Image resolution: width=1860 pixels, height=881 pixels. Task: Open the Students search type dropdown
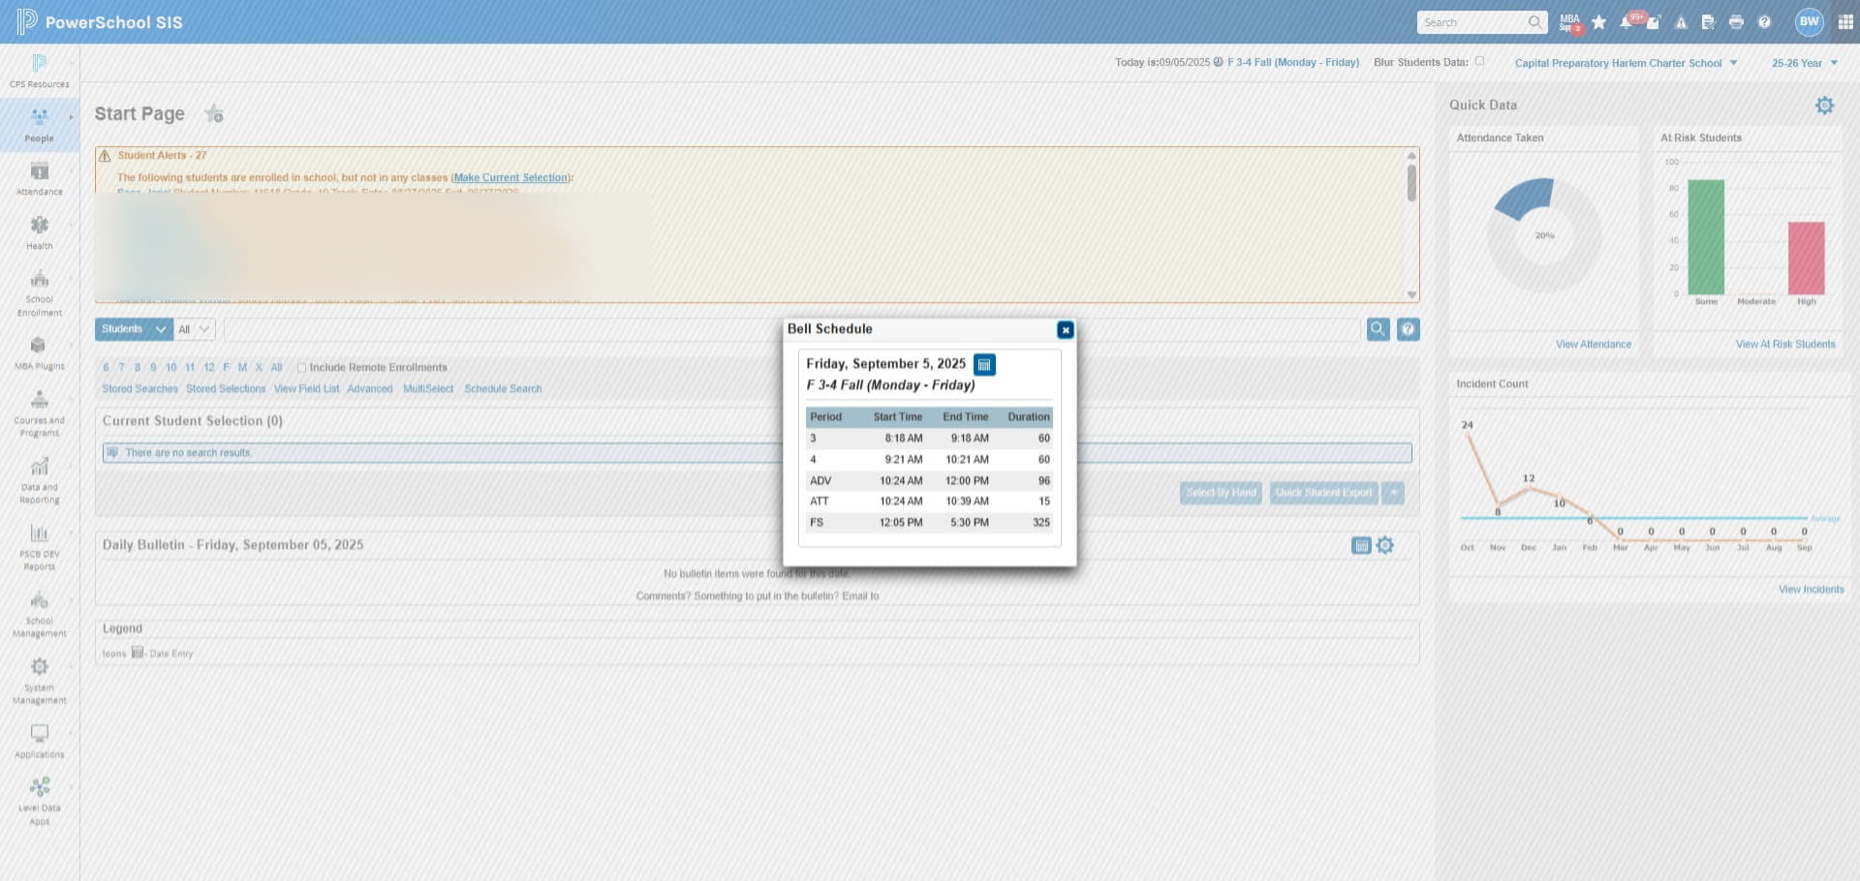[x=134, y=329]
